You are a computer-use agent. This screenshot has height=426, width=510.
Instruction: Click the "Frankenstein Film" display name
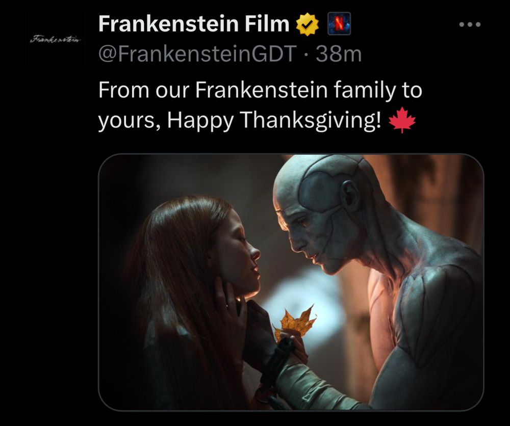[193, 24]
